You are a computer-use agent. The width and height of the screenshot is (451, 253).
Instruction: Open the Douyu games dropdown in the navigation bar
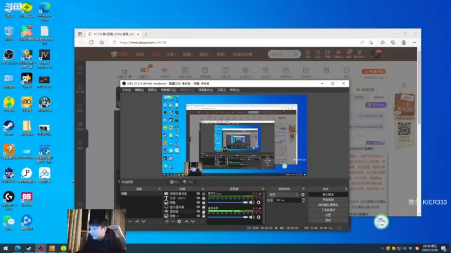205,54
